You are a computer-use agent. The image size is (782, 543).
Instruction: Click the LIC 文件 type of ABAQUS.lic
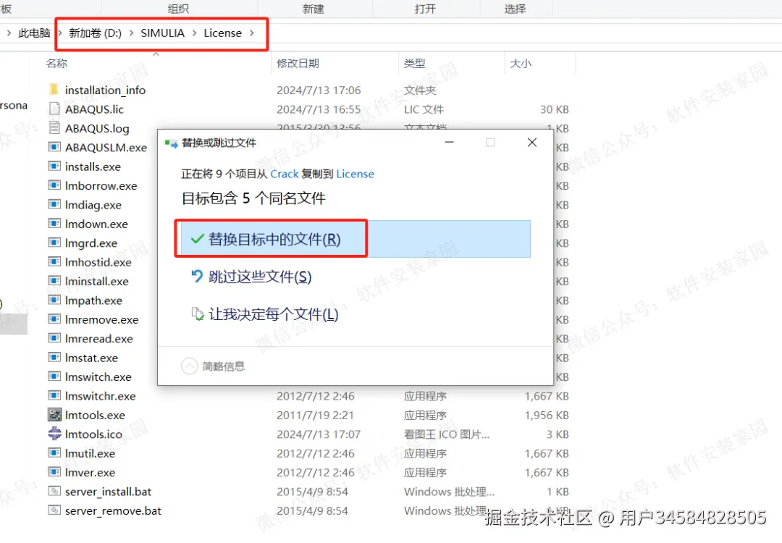tap(424, 109)
